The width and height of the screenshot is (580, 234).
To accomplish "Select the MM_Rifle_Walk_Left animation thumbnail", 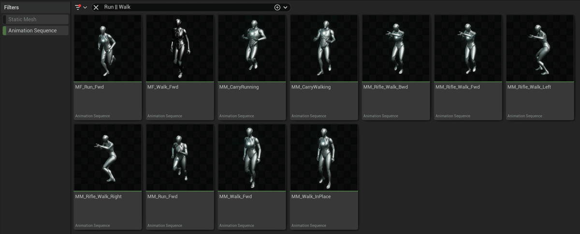I will tap(540, 48).
